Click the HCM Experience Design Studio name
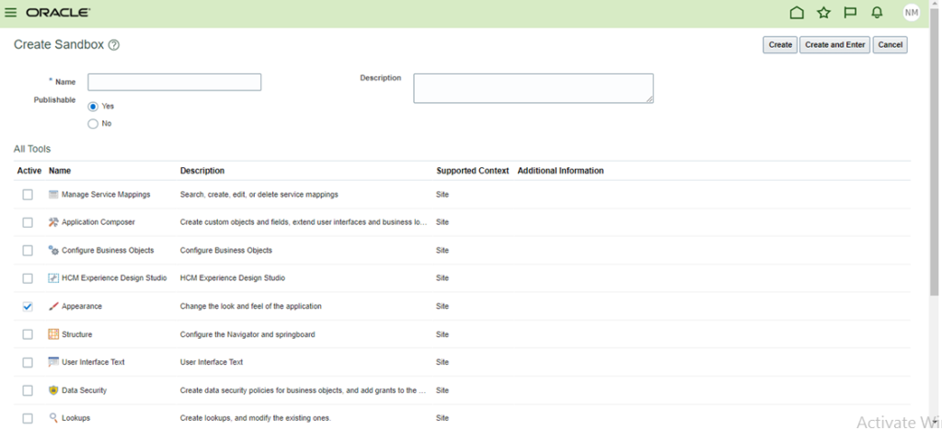 pos(114,278)
